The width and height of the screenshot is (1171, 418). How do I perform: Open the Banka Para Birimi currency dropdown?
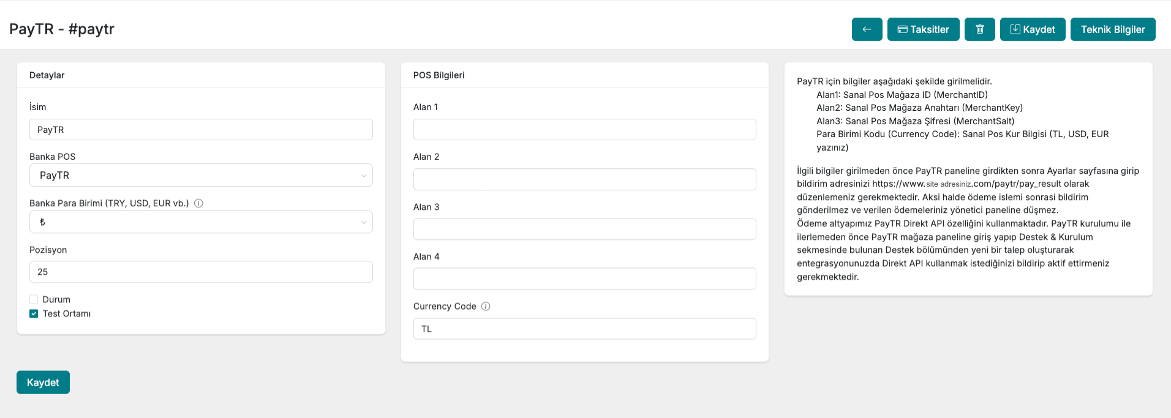tap(201, 222)
